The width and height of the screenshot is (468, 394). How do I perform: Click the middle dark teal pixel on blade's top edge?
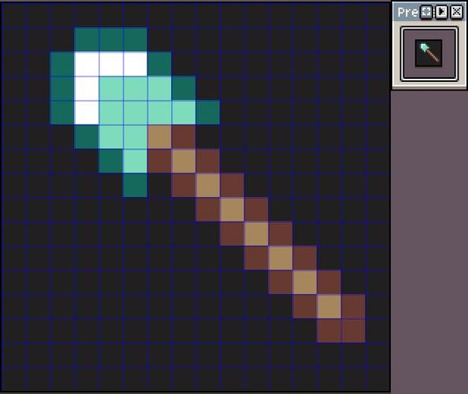pyautogui.click(x=111, y=39)
